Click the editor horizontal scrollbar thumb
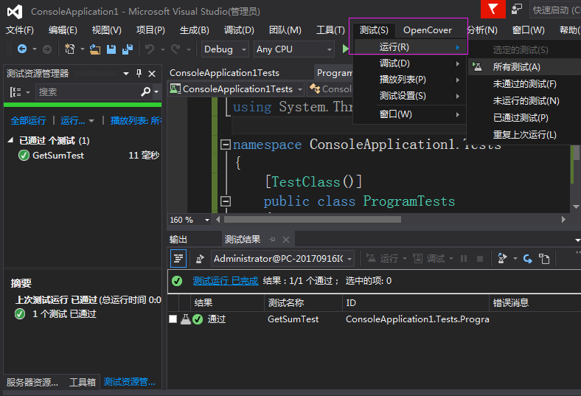 pos(313,220)
